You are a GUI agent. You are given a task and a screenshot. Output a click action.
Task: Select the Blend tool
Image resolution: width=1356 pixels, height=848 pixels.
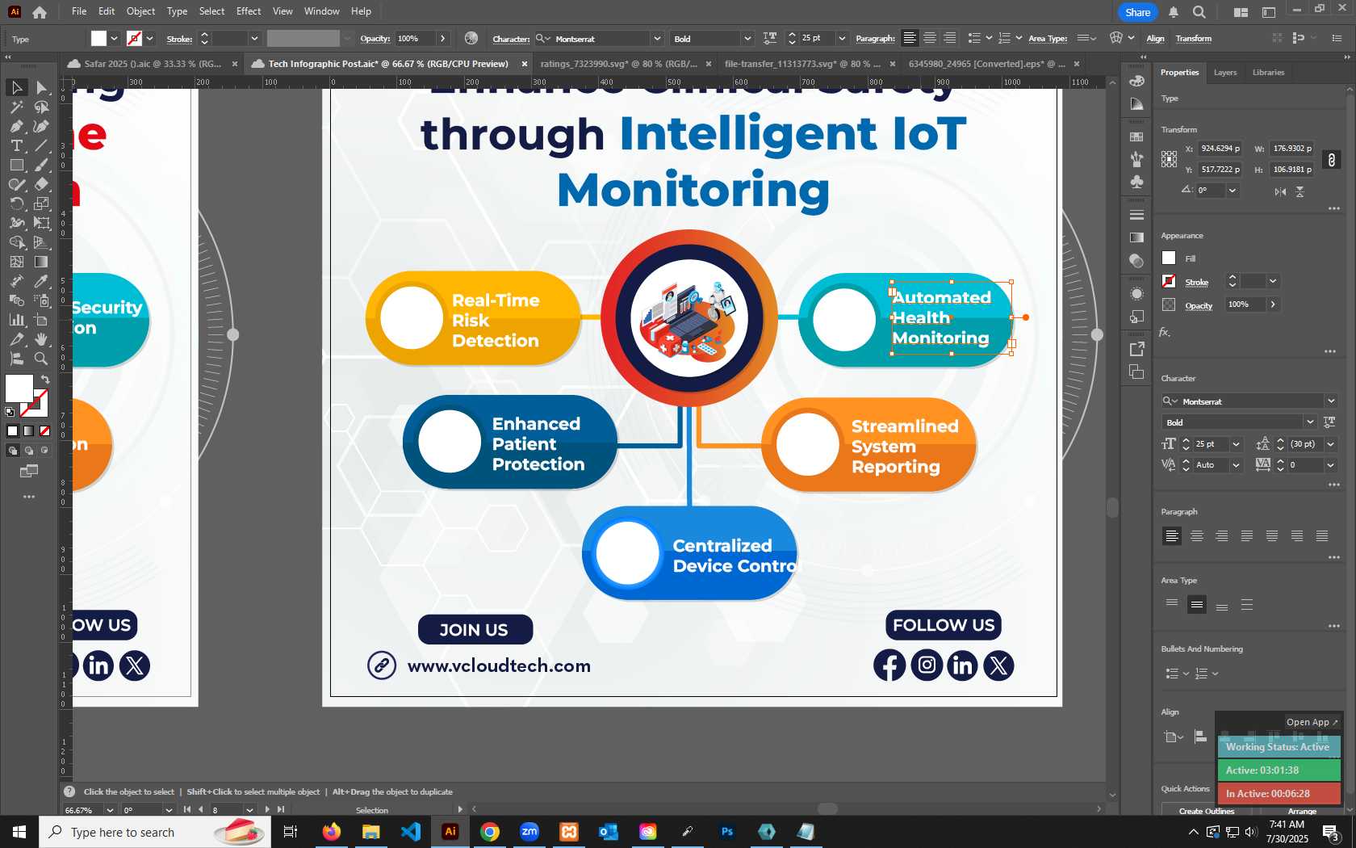point(16,300)
